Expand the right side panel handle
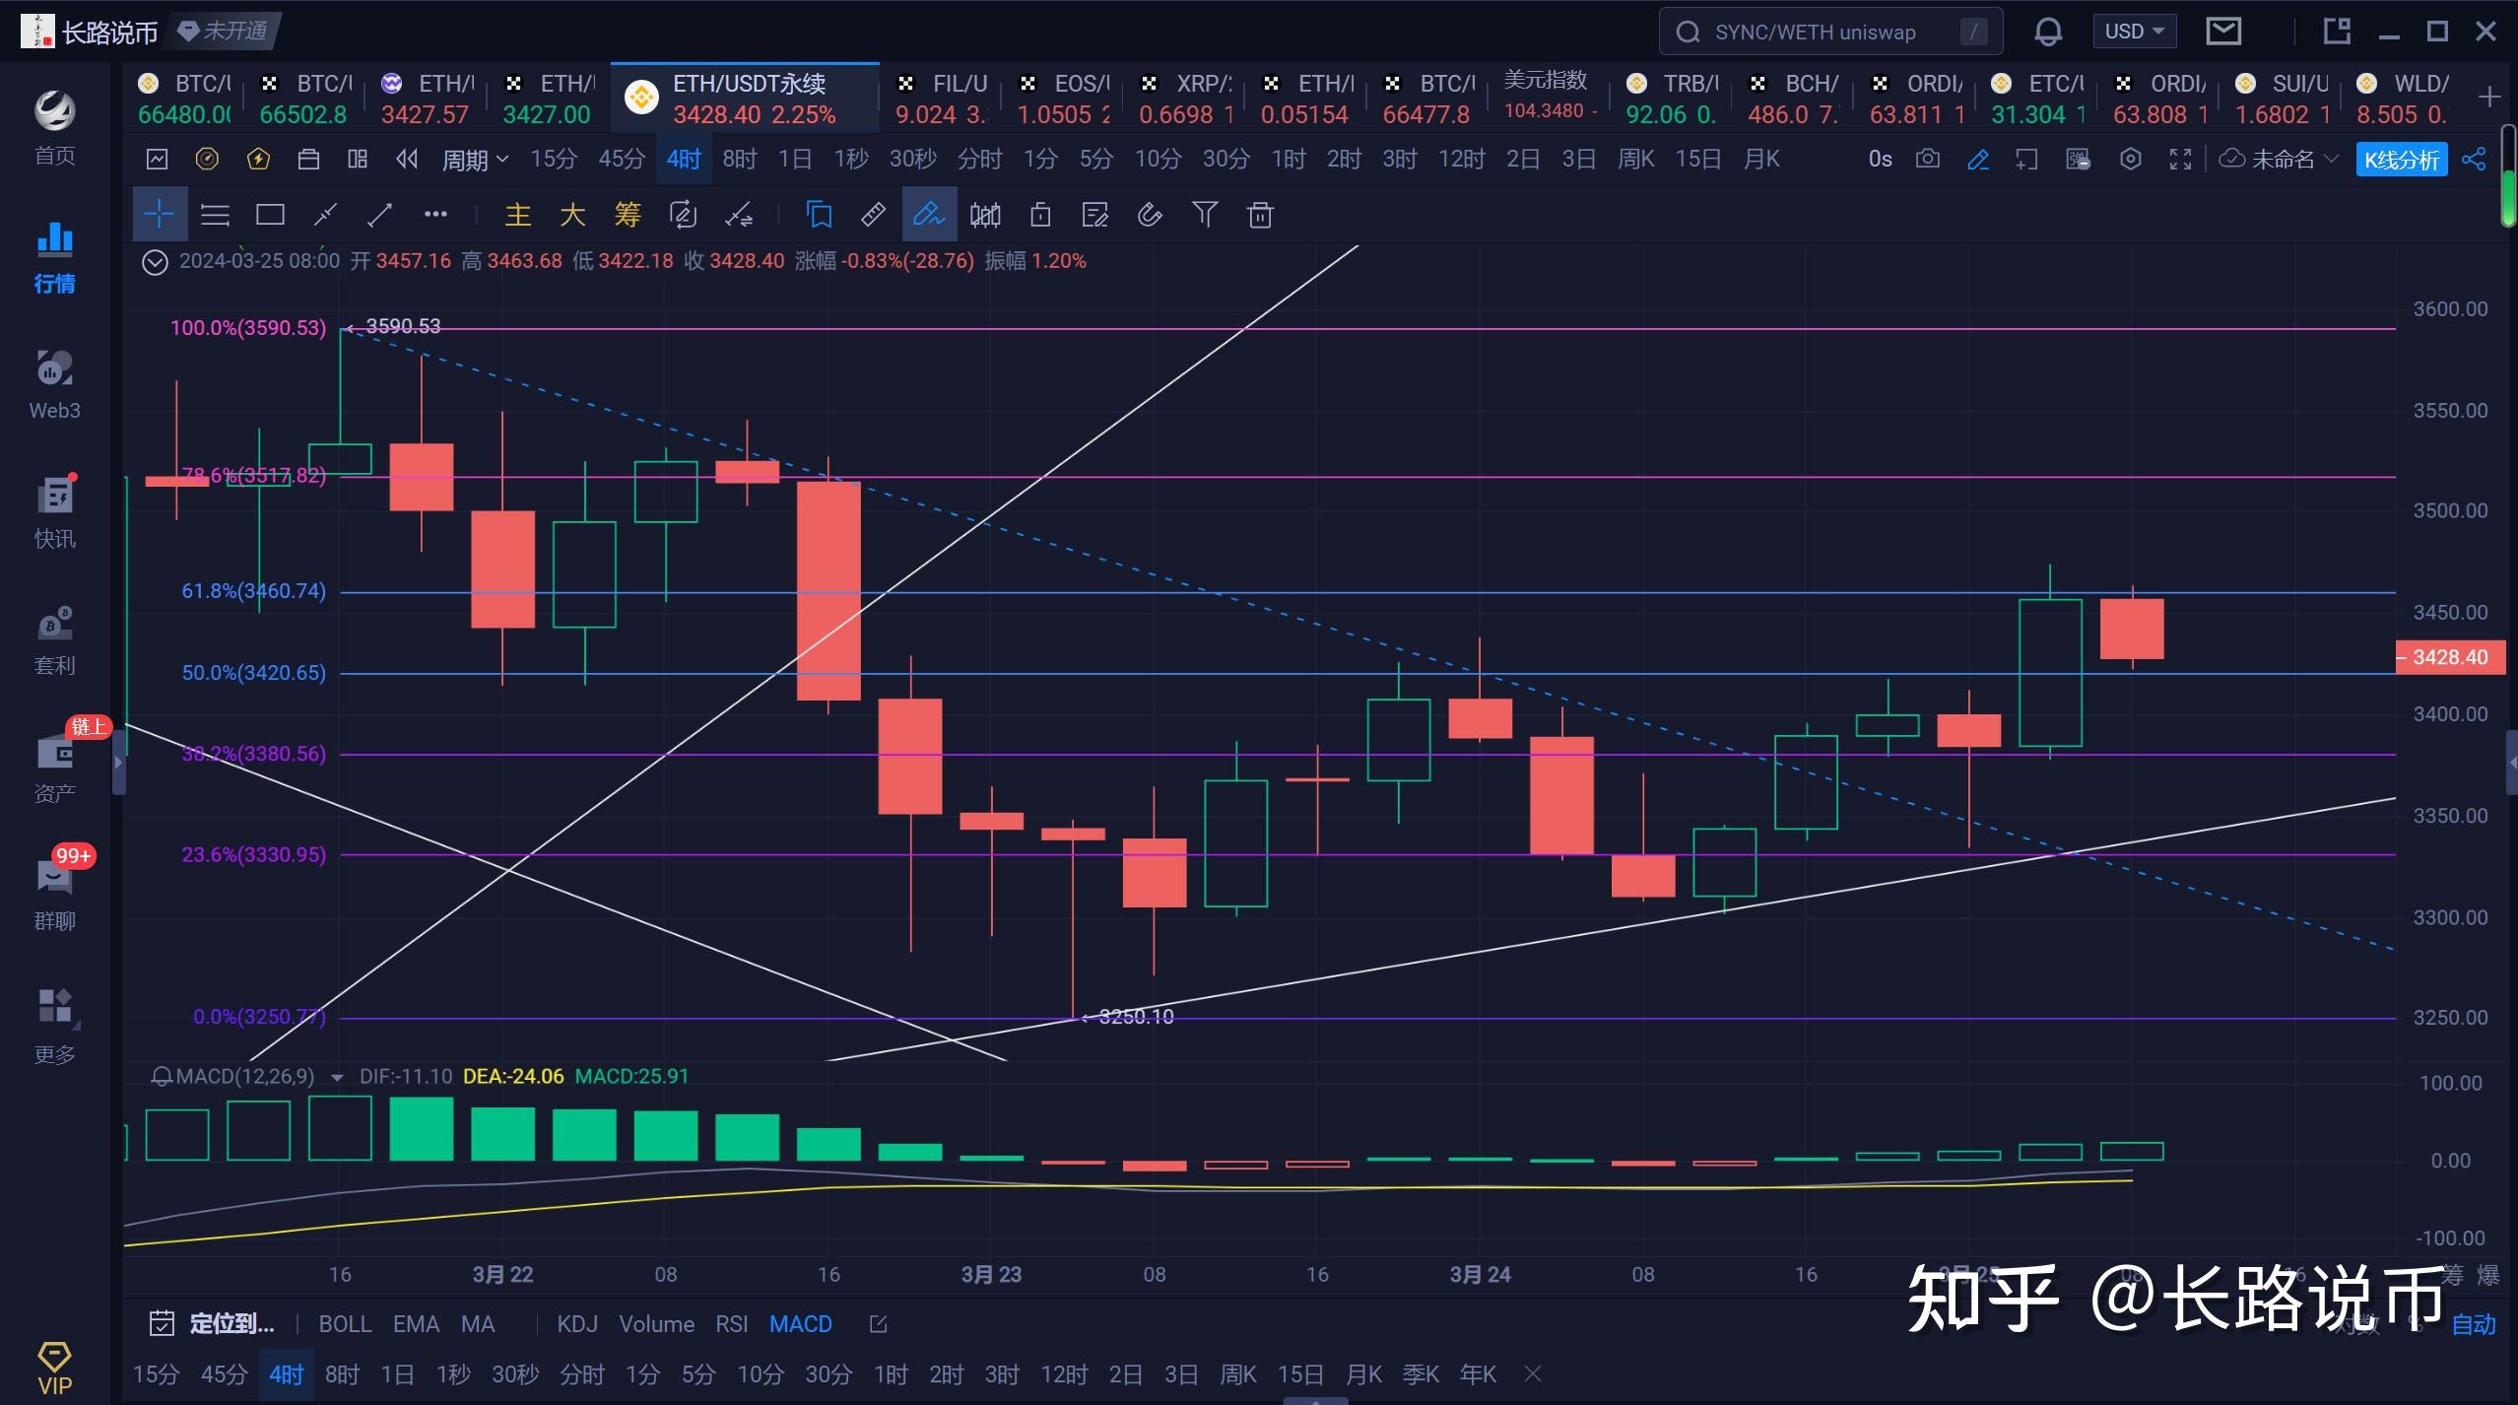Viewport: 2518px width, 1405px height. coord(2511,761)
